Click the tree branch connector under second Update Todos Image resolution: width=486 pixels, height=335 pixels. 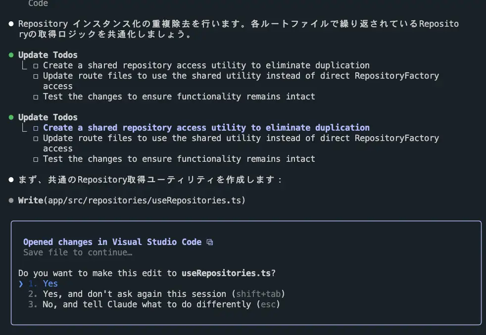tap(24, 127)
